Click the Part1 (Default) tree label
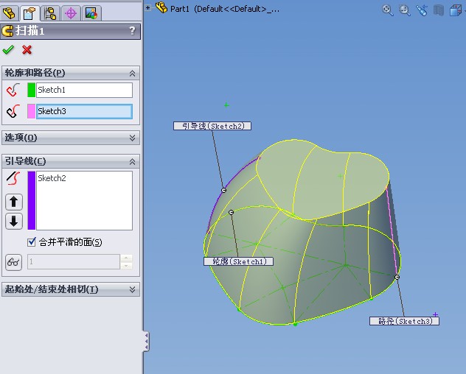This screenshot has width=466, height=374. [x=225, y=9]
